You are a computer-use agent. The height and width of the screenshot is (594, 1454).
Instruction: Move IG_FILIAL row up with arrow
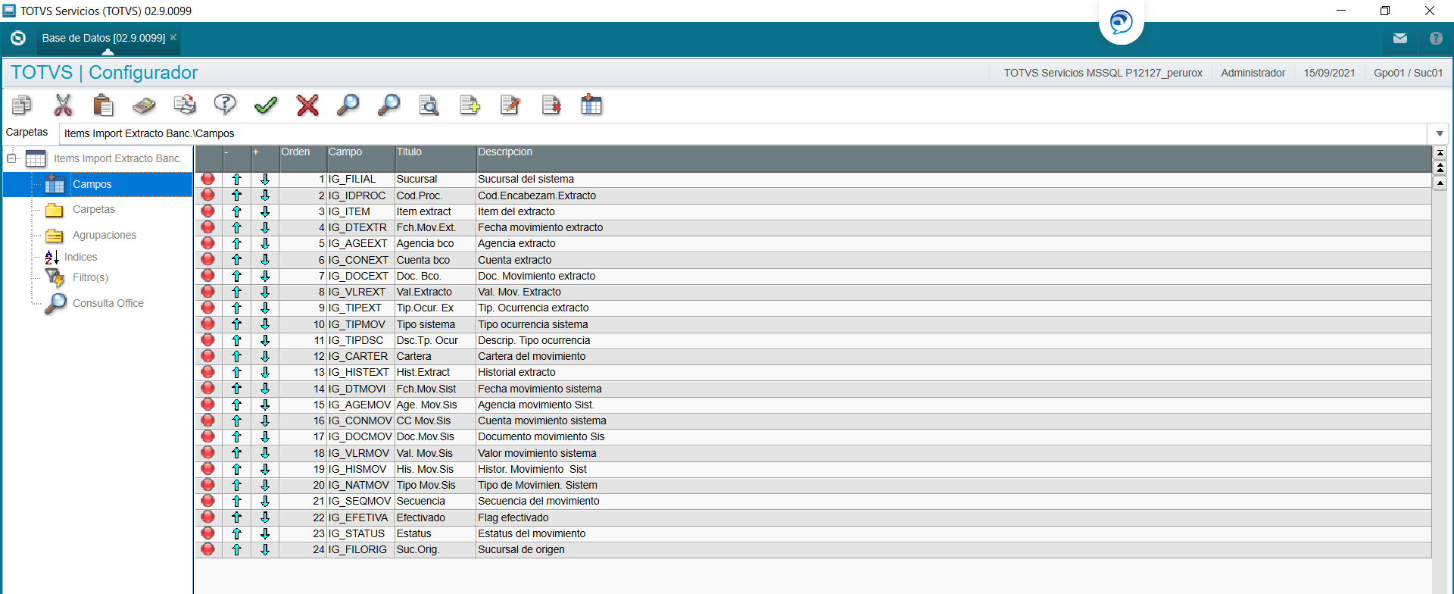point(237,180)
